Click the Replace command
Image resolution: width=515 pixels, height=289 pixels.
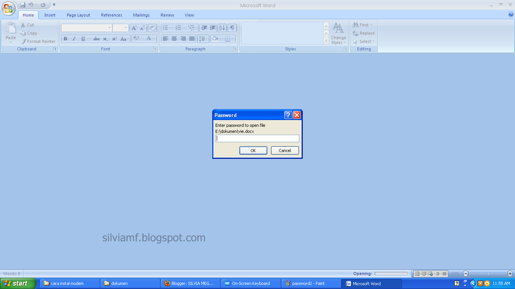coord(363,33)
